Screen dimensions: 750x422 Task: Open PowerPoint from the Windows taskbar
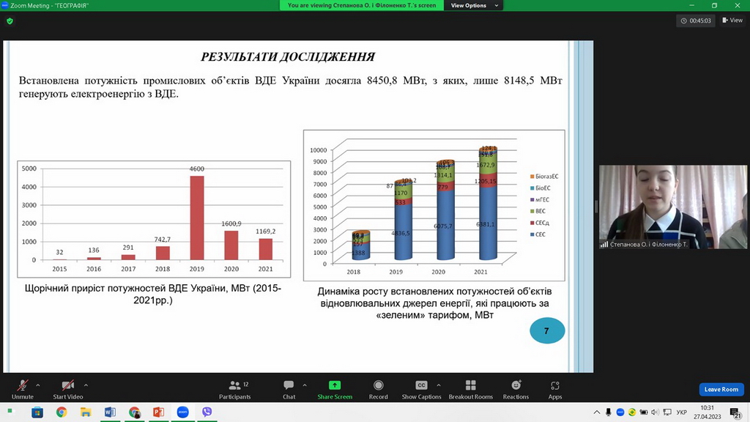pyautogui.click(x=158, y=412)
